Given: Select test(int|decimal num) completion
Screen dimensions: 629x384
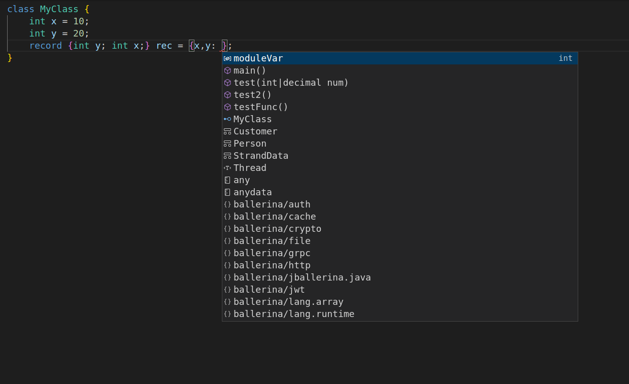Looking at the screenshot, I should [400, 83].
